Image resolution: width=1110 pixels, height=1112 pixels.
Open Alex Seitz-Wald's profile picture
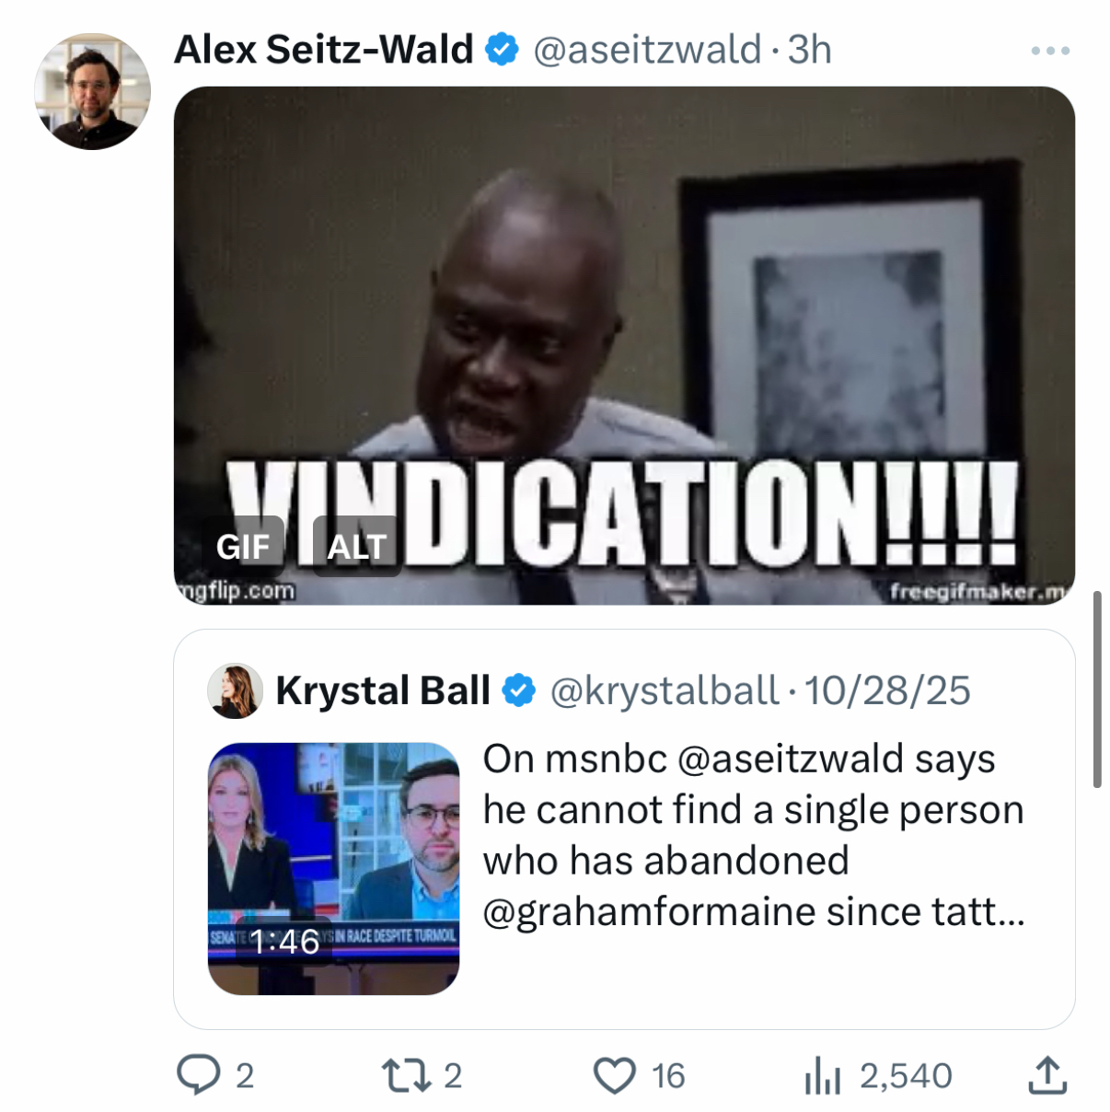pyautogui.click(x=92, y=92)
